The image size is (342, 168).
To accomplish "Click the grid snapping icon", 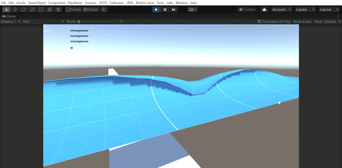I will click(104, 10).
